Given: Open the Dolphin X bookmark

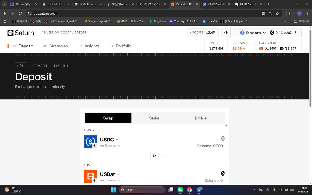Looking at the screenshot, I should 158,21.
